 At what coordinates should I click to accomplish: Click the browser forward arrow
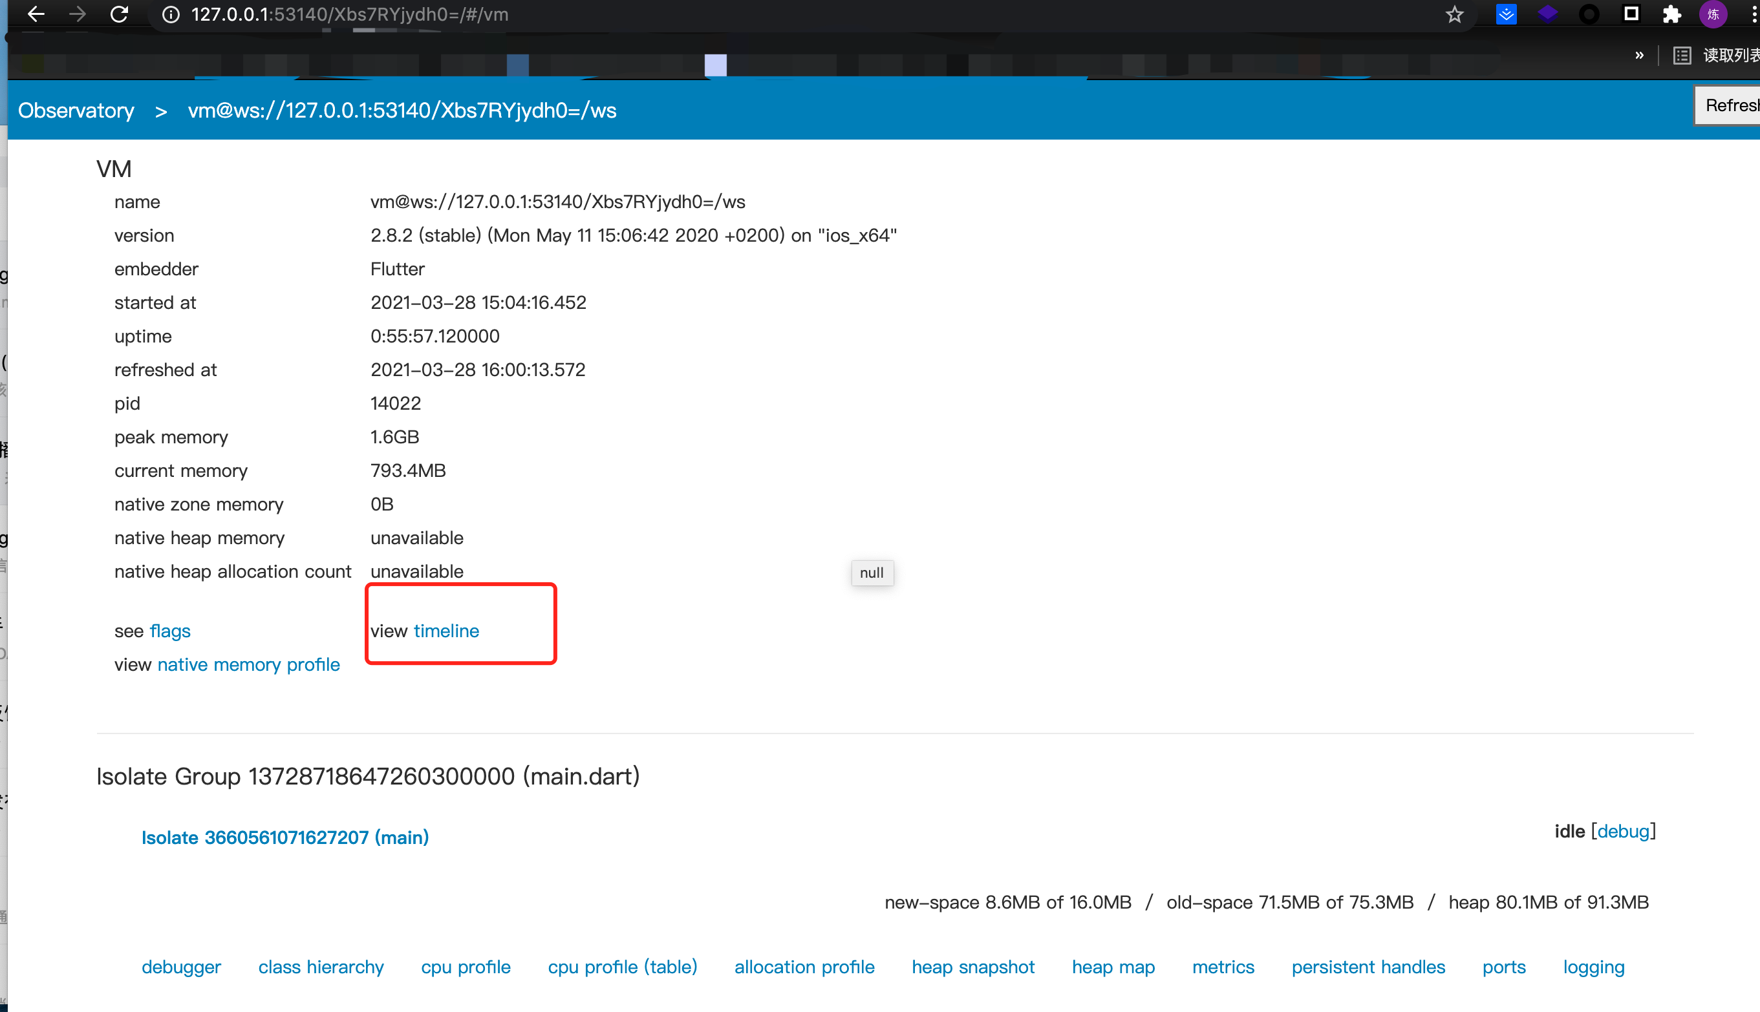pos(78,14)
